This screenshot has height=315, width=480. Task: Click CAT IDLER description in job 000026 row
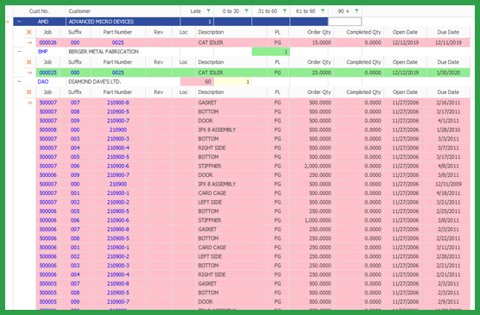coord(211,42)
